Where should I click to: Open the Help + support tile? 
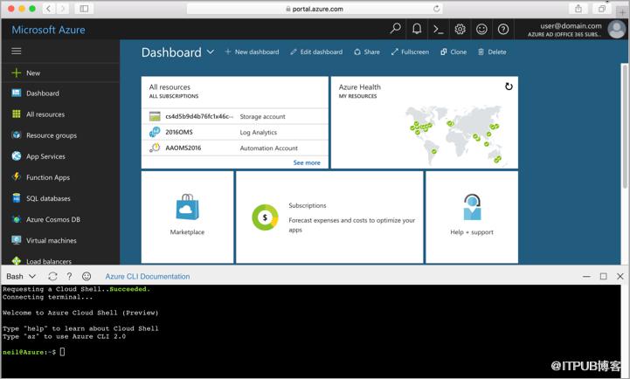coord(472,217)
